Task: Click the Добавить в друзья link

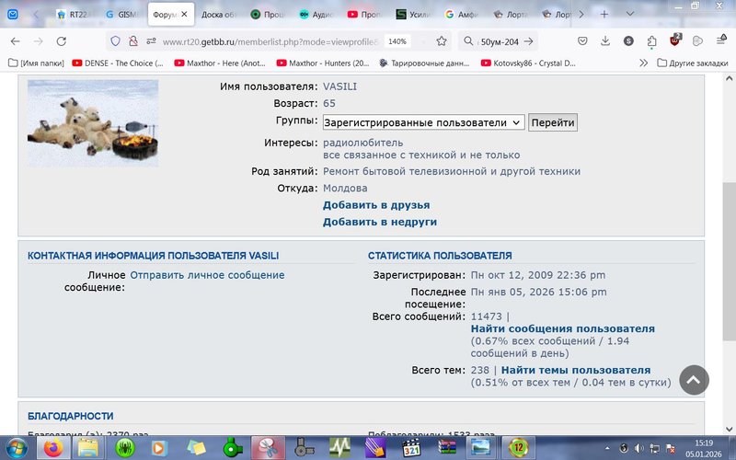Action: coord(376,205)
